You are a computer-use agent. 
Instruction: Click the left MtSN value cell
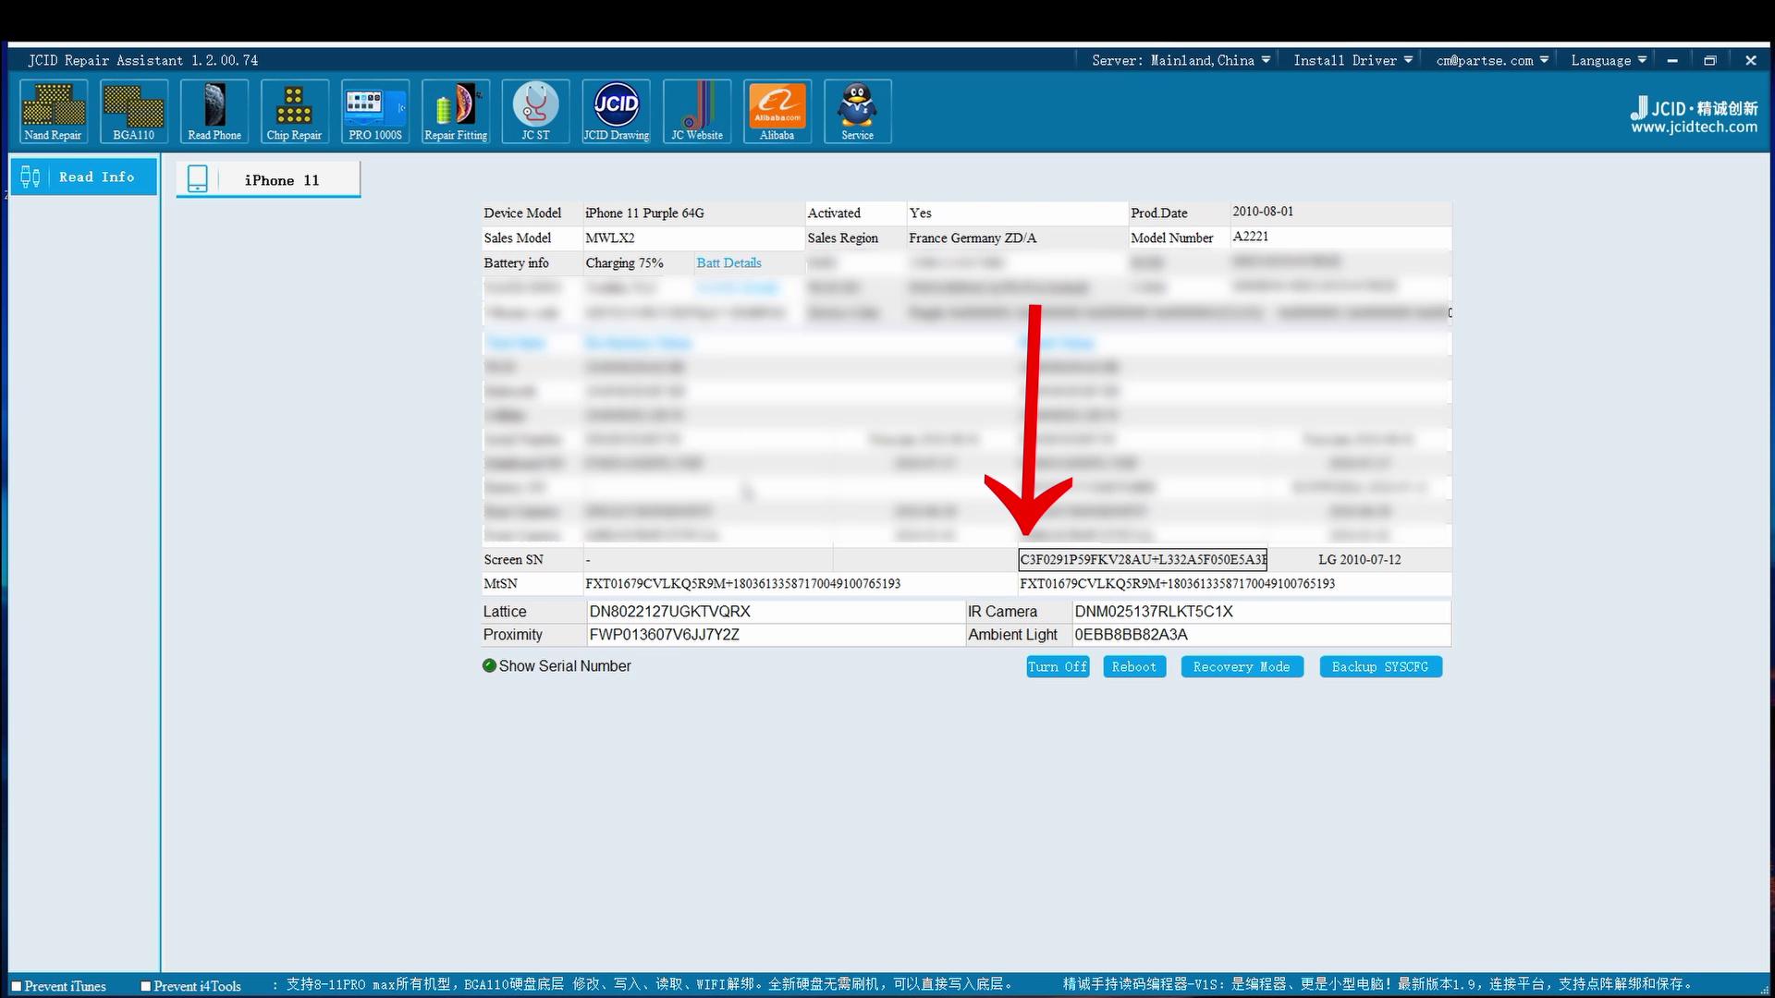[x=800, y=584]
